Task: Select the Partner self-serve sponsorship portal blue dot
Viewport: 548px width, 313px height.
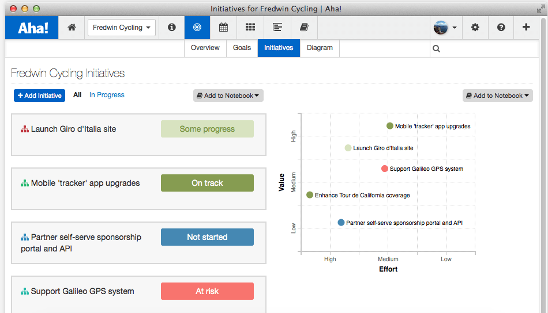Action: [x=341, y=222]
